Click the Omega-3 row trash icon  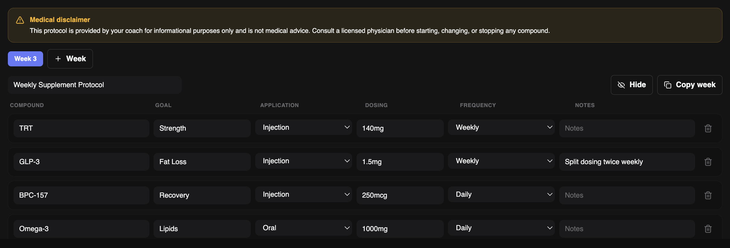708,229
